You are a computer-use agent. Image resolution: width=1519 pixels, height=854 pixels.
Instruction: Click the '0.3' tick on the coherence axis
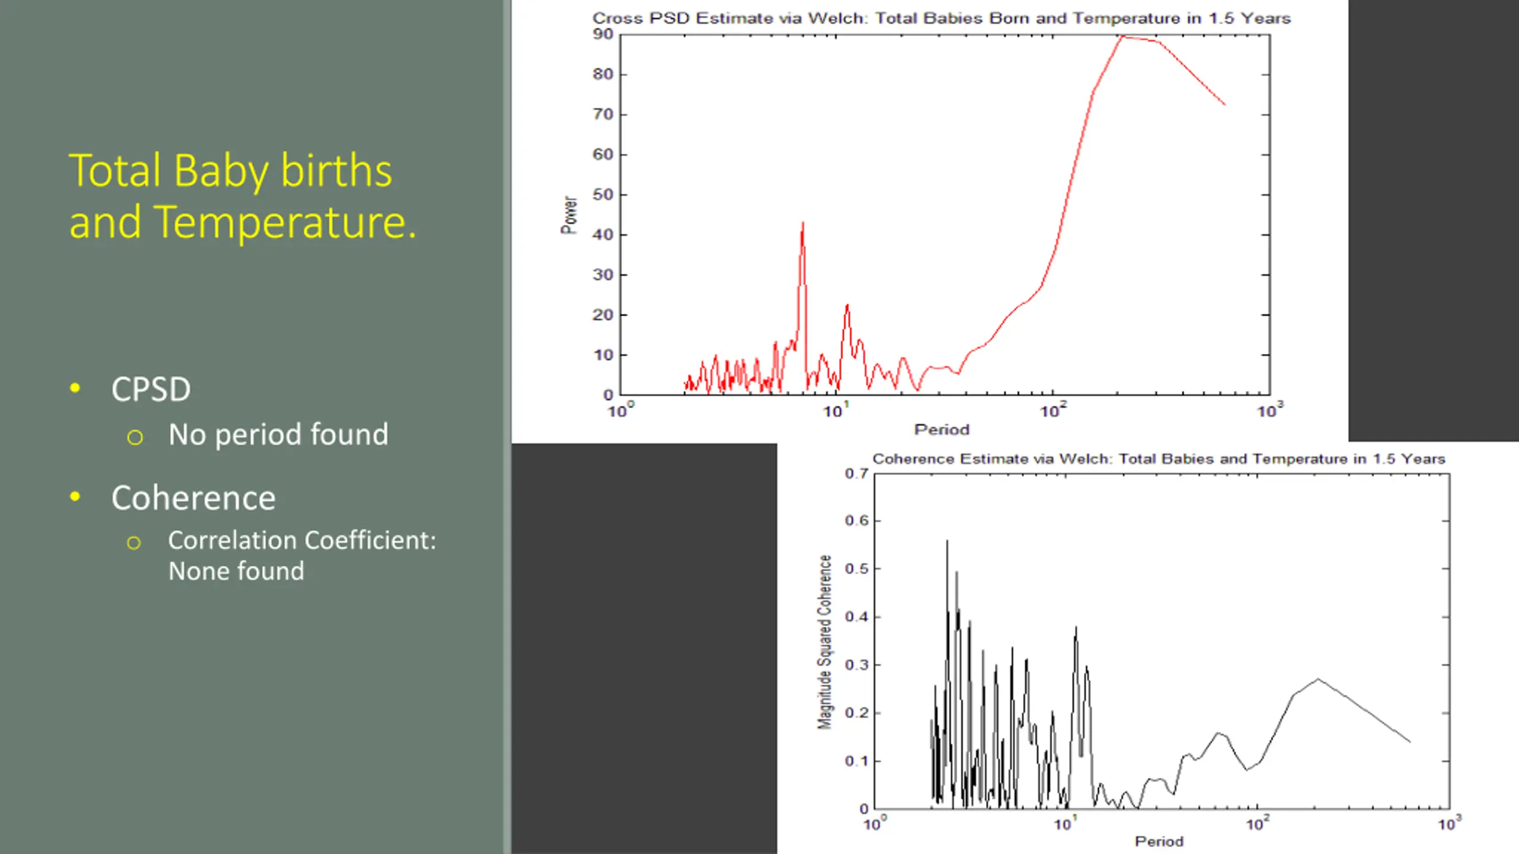856,665
